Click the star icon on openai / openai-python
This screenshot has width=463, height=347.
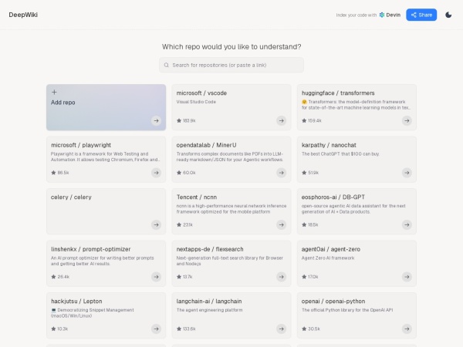[x=304, y=328]
